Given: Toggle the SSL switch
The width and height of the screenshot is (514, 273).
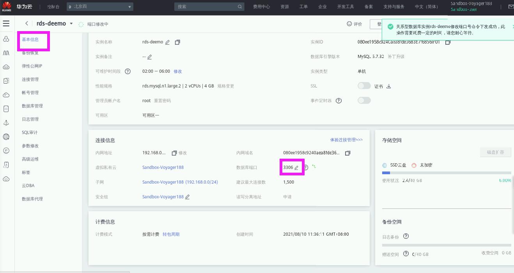Looking at the screenshot, I should point(364,86).
